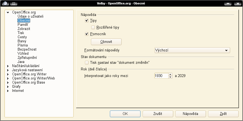Image resolution: width=243 pixels, height=121 pixels.
Task: Cancel with the Zrušit button
Action: coord(158,114)
